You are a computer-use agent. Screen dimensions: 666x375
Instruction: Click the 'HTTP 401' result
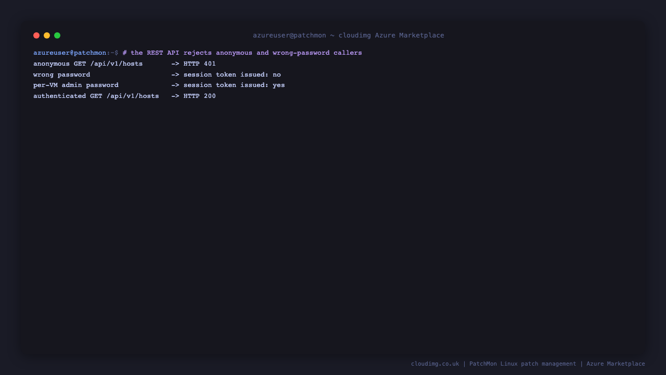pyautogui.click(x=200, y=64)
